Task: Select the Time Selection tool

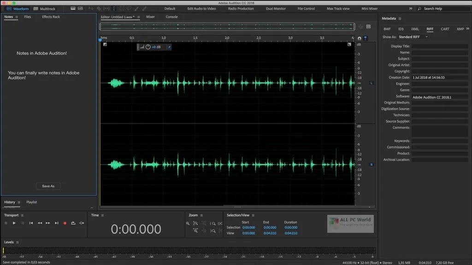Action: pos(114,8)
